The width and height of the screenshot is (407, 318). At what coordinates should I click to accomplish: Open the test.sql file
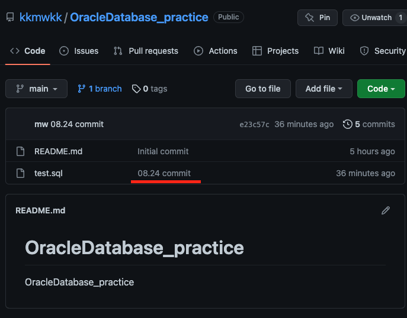[x=49, y=173]
